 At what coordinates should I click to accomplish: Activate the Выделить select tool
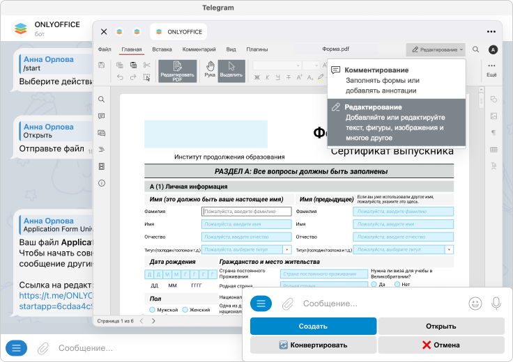point(231,71)
